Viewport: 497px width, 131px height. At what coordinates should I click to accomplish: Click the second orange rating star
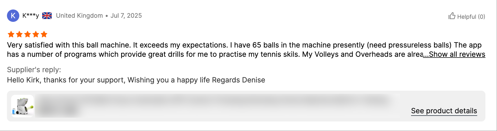pos(19,34)
